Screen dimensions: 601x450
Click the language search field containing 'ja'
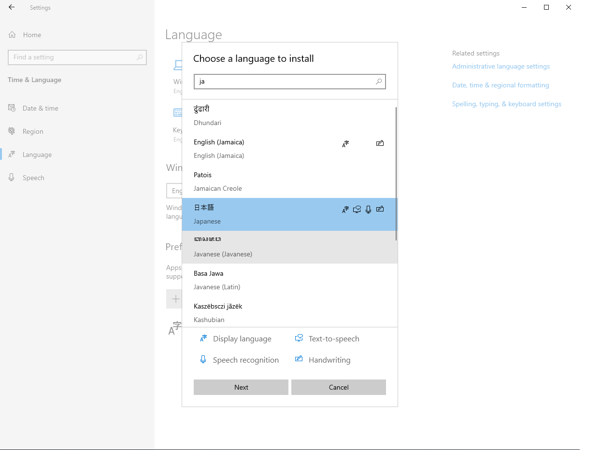tap(290, 82)
